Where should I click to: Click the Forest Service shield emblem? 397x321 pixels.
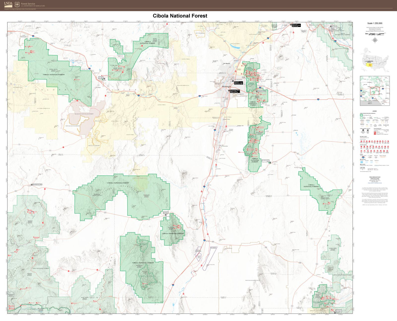point(17,4)
